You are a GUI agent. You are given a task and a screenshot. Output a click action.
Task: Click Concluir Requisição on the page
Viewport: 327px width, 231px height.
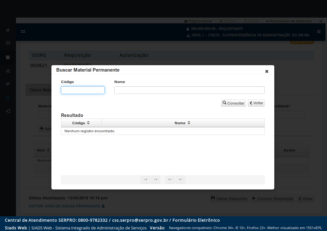tap(273, 198)
